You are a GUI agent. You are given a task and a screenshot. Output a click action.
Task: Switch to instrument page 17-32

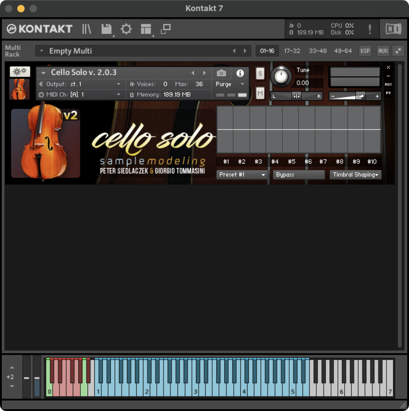coord(292,51)
